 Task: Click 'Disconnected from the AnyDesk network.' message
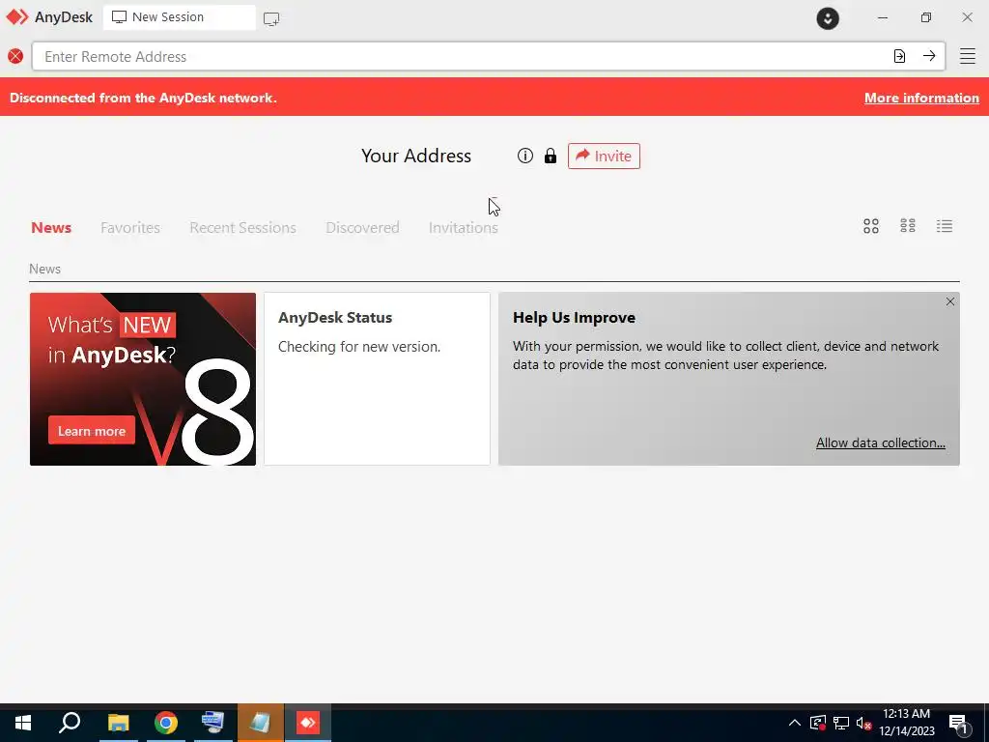143,98
